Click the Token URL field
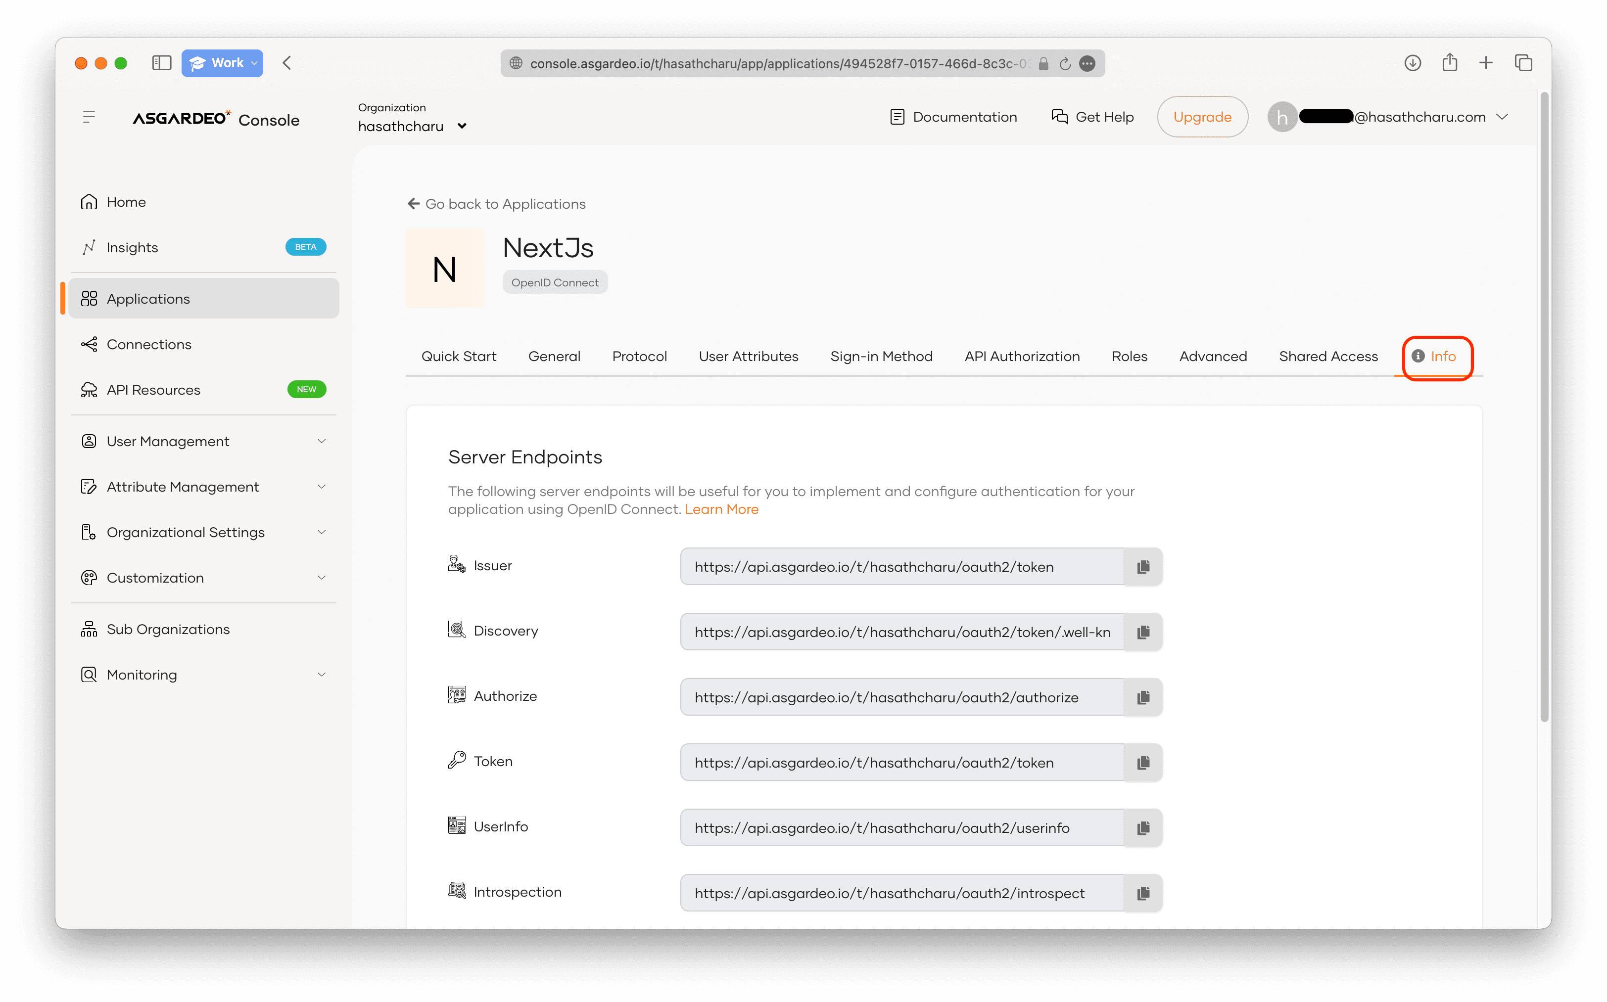 [x=902, y=762]
